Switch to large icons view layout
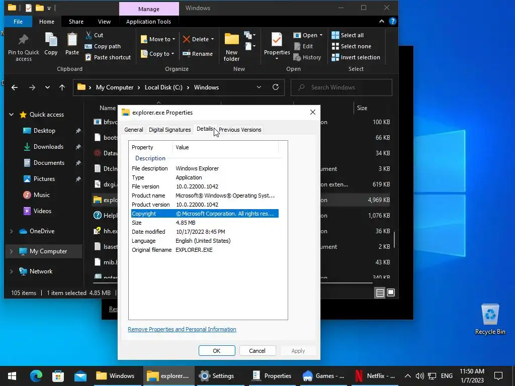 point(391,293)
